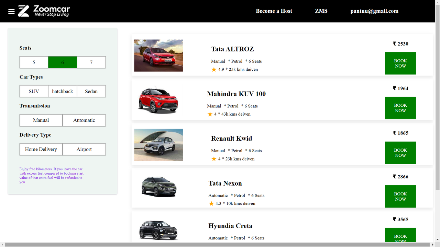This screenshot has width=440, height=247.
Task: Select Airport delivery option
Action: pyautogui.click(x=84, y=149)
